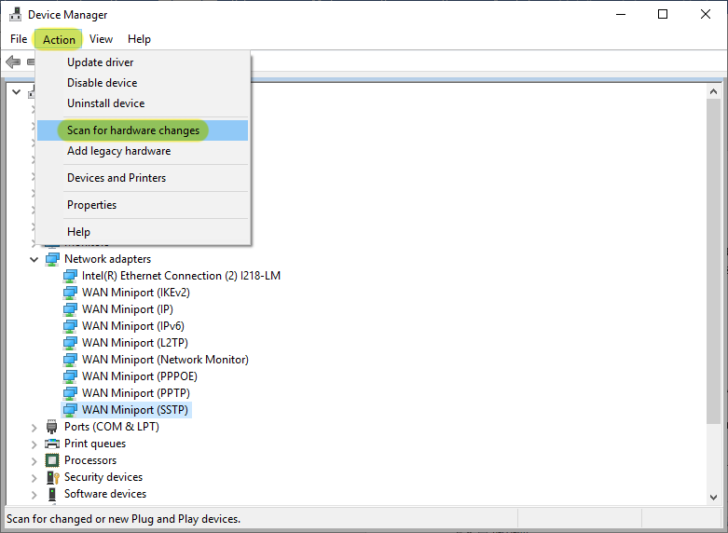Click the WAN Miniport (IP) adapter icon
This screenshot has width=728, height=533.
70,309
